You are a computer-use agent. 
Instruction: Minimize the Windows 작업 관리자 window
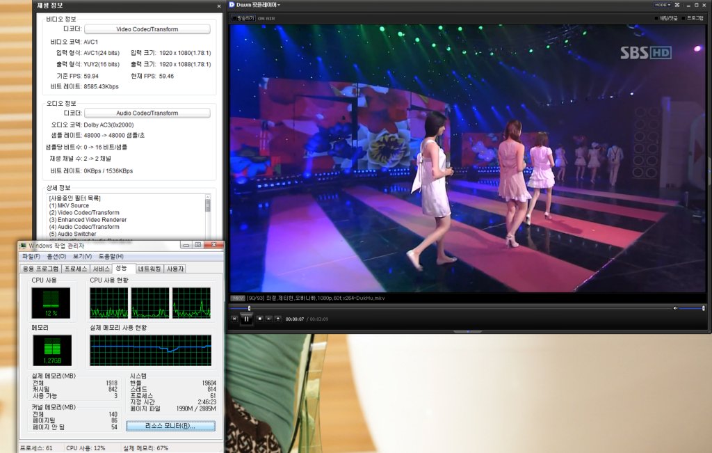click(x=186, y=245)
